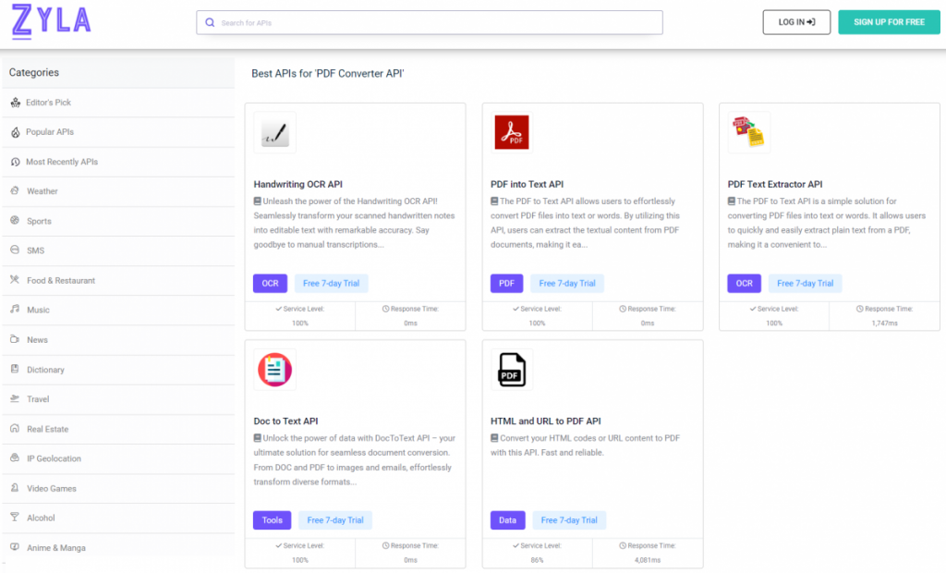
Task: Open the Popular APIs category
Action: click(118, 132)
